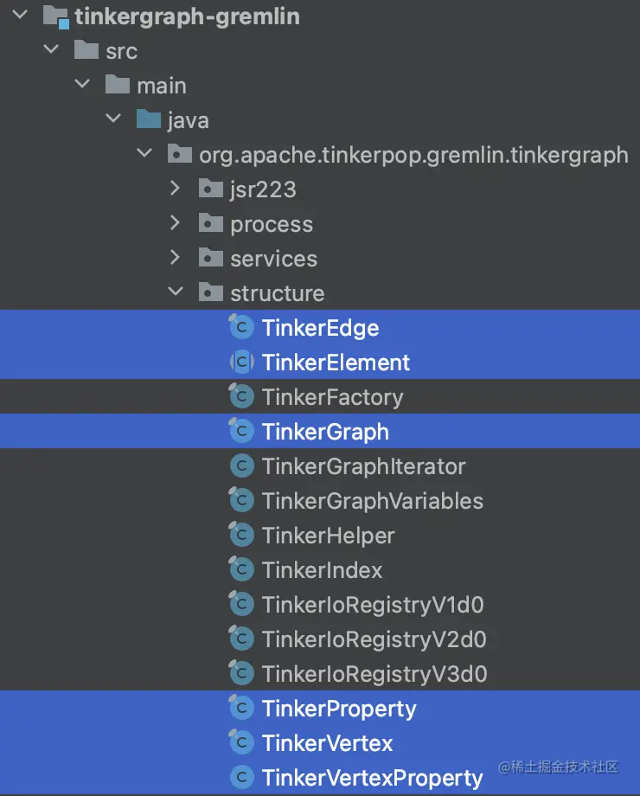Click the java source folder icon

coord(149,119)
